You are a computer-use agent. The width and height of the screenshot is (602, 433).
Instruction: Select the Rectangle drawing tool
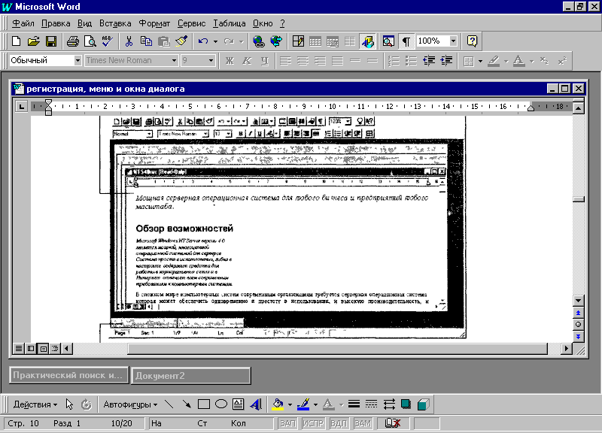pyautogui.click(x=203, y=404)
